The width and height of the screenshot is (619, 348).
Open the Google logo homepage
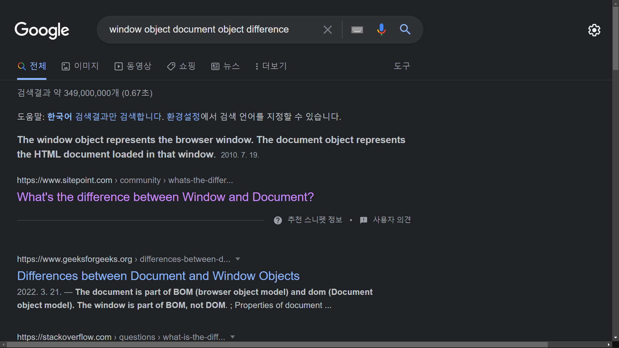point(42,30)
